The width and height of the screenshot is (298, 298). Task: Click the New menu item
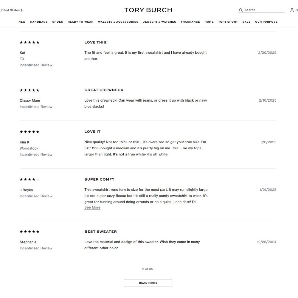click(x=22, y=22)
